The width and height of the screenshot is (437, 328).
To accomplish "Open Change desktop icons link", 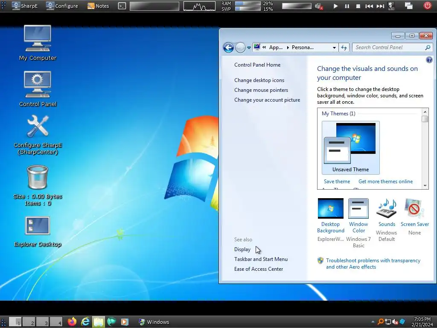I will coord(259,80).
